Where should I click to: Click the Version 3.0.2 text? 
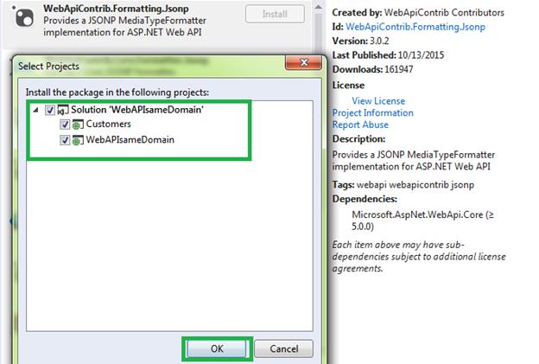click(x=360, y=41)
